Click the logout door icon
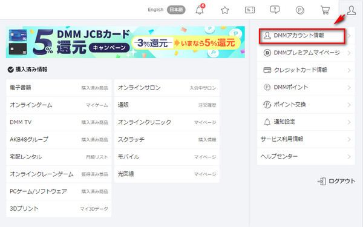The height and width of the screenshot is (227, 363). click(x=322, y=181)
